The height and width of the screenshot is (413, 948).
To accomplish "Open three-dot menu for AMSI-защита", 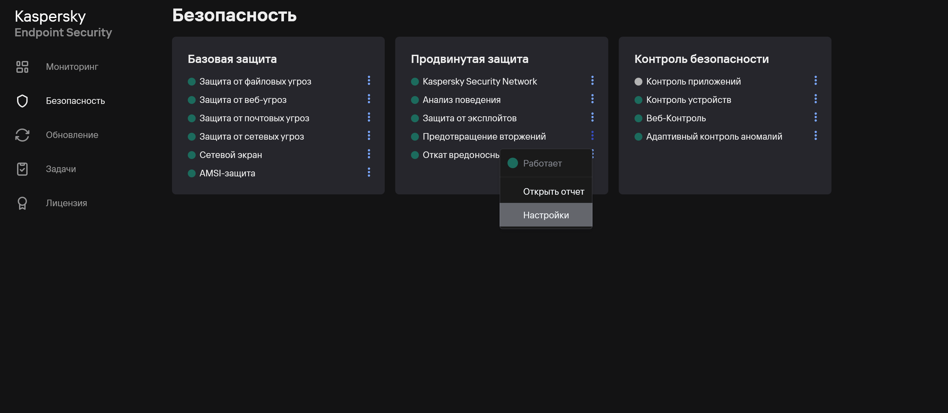I will pos(369,172).
